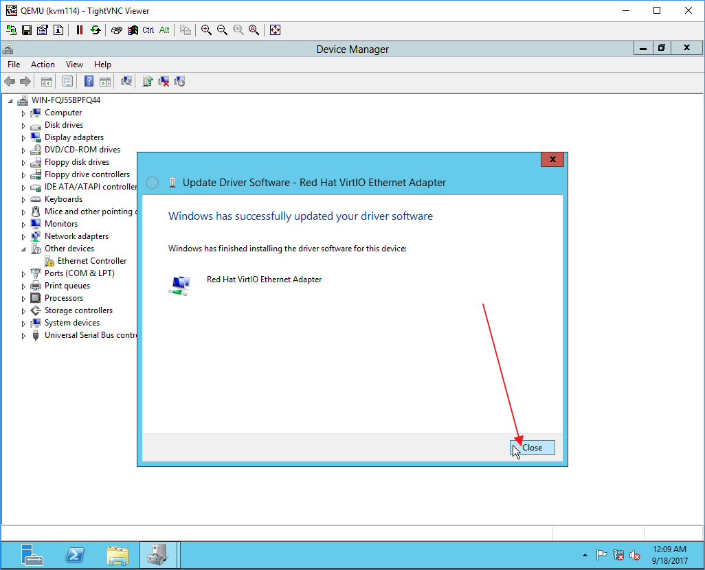Viewport: 705px width, 570px height.
Task: Collapse the WIN-FQJ5SBPFQ44 root node
Action: (10, 101)
